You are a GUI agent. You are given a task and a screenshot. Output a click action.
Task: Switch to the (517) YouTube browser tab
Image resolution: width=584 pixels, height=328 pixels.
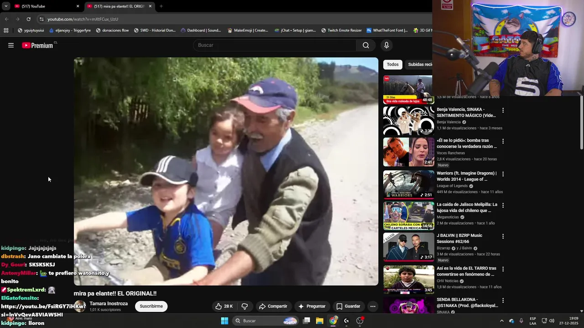(x=46, y=6)
